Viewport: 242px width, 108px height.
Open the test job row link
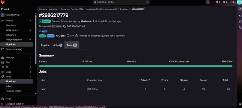point(43,89)
